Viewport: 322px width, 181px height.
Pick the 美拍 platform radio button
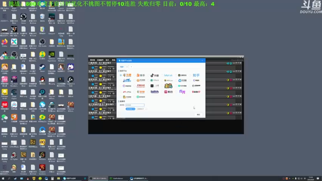coord(163,92)
